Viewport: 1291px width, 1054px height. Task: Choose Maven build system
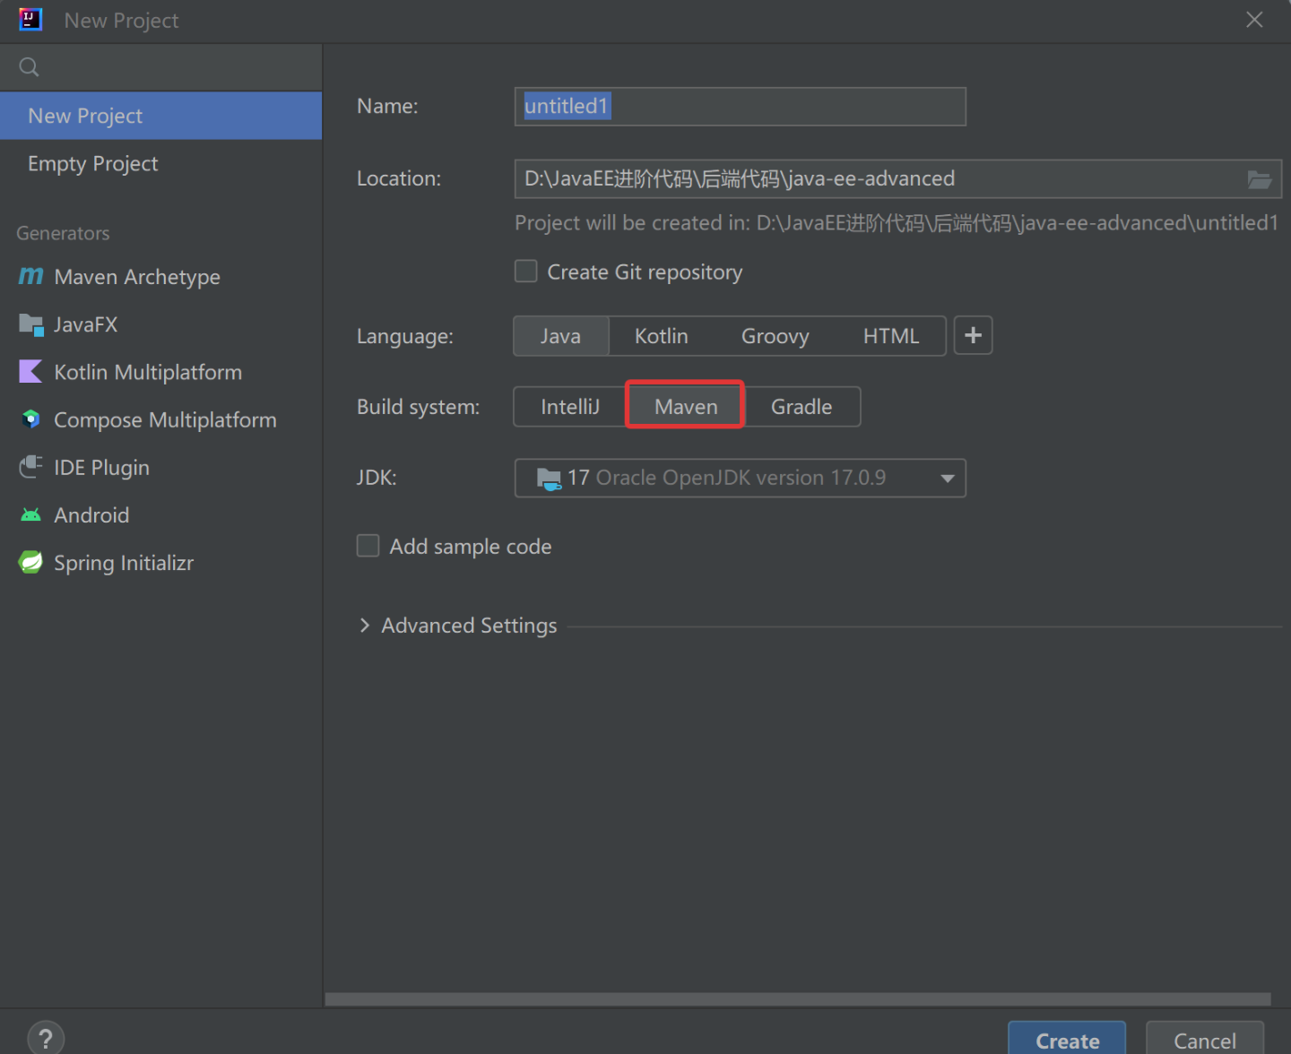click(x=686, y=407)
